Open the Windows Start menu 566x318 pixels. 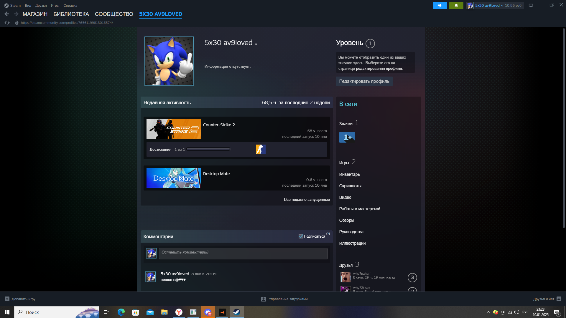click(7, 312)
